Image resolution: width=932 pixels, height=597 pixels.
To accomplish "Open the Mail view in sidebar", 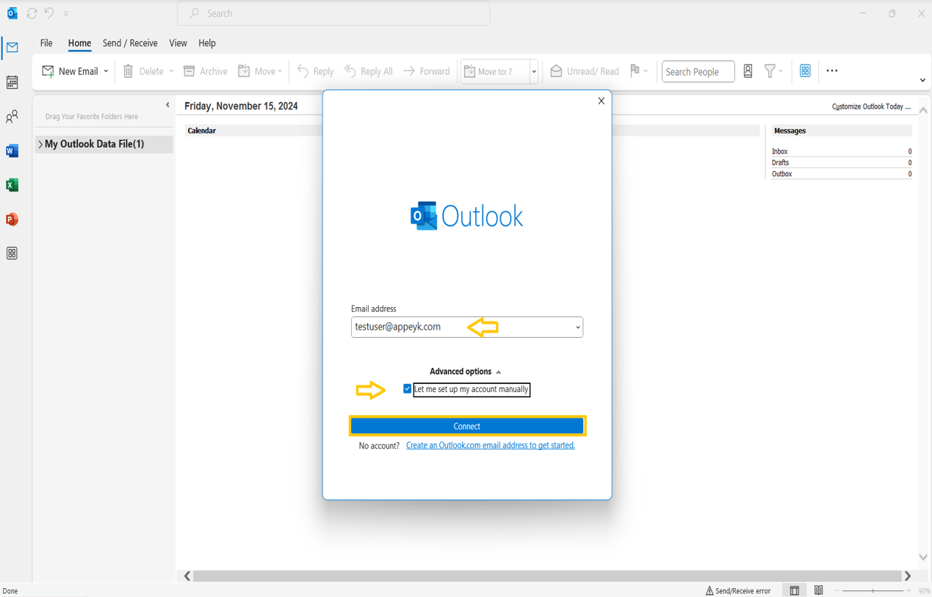I will pyautogui.click(x=12, y=48).
